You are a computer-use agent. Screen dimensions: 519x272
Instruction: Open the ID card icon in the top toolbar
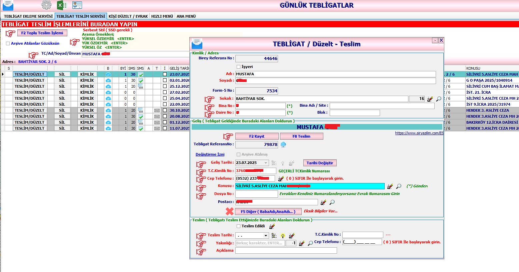click(x=77, y=5)
